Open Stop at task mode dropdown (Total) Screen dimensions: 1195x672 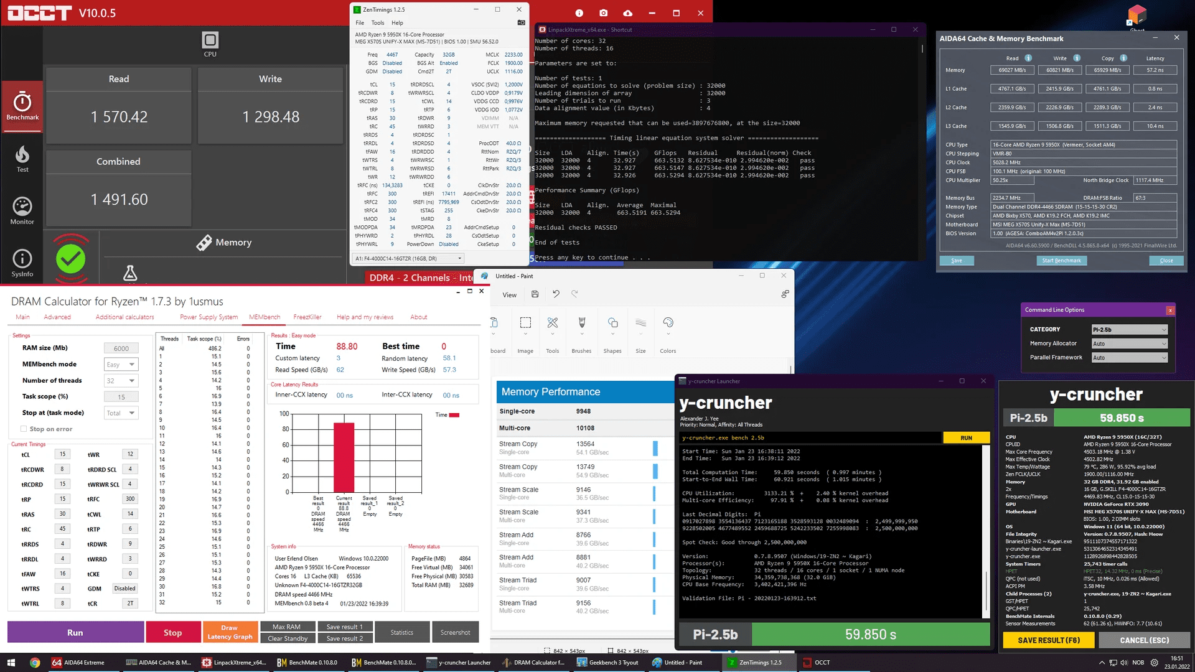121,413
